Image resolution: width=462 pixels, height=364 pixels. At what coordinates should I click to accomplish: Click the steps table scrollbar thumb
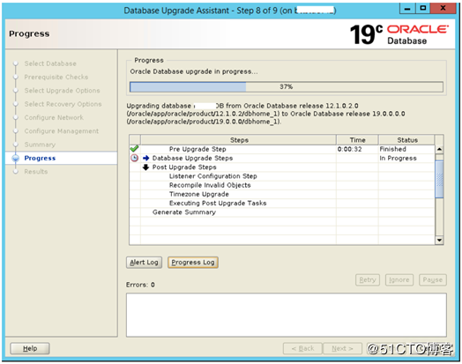[x=439, y=179]
